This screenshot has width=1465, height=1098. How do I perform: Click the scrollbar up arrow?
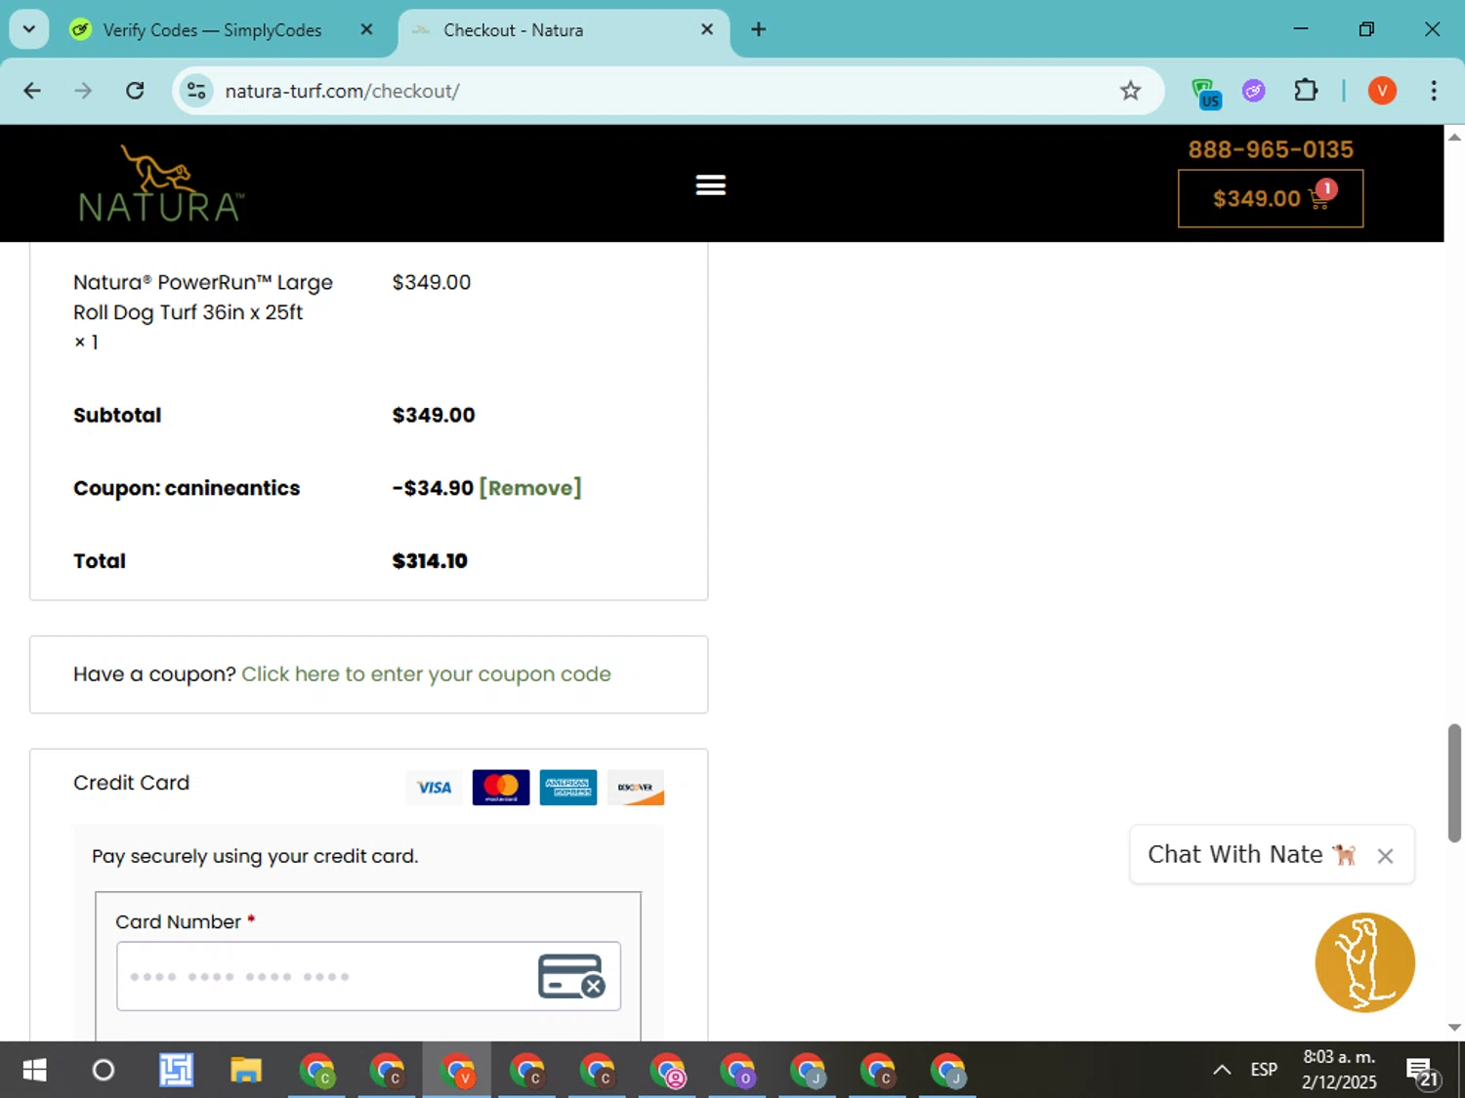1454,137
